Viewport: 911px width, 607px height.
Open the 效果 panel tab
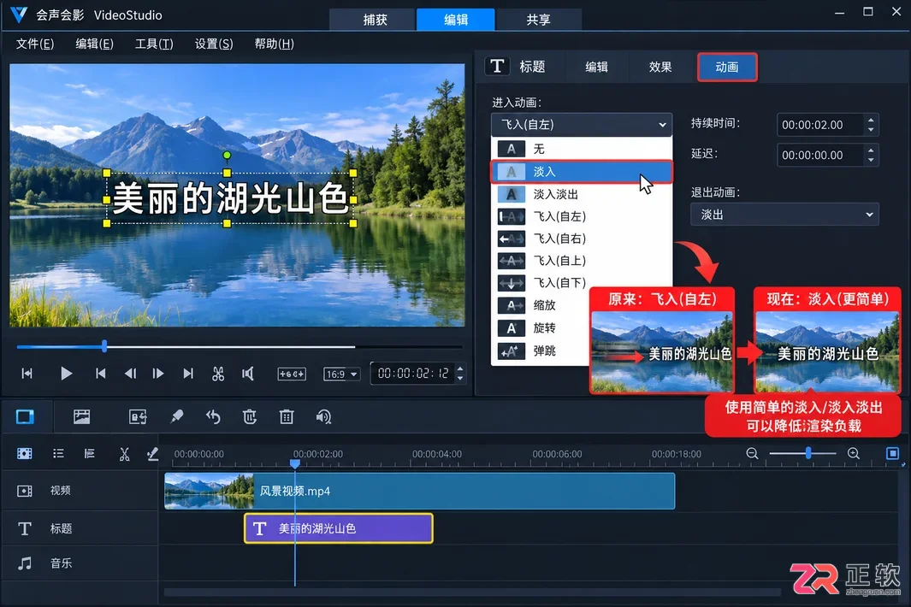pos(660,67)
